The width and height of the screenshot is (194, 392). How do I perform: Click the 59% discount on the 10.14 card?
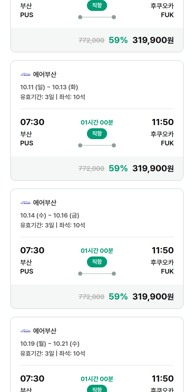pyautogui.click(x=118, y=297)
